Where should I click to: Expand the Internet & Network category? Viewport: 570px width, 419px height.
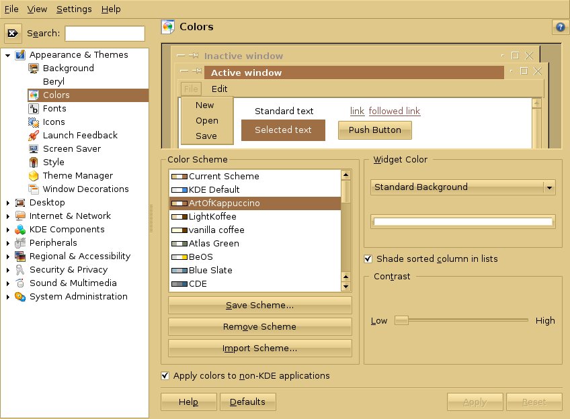pos(7,216)
